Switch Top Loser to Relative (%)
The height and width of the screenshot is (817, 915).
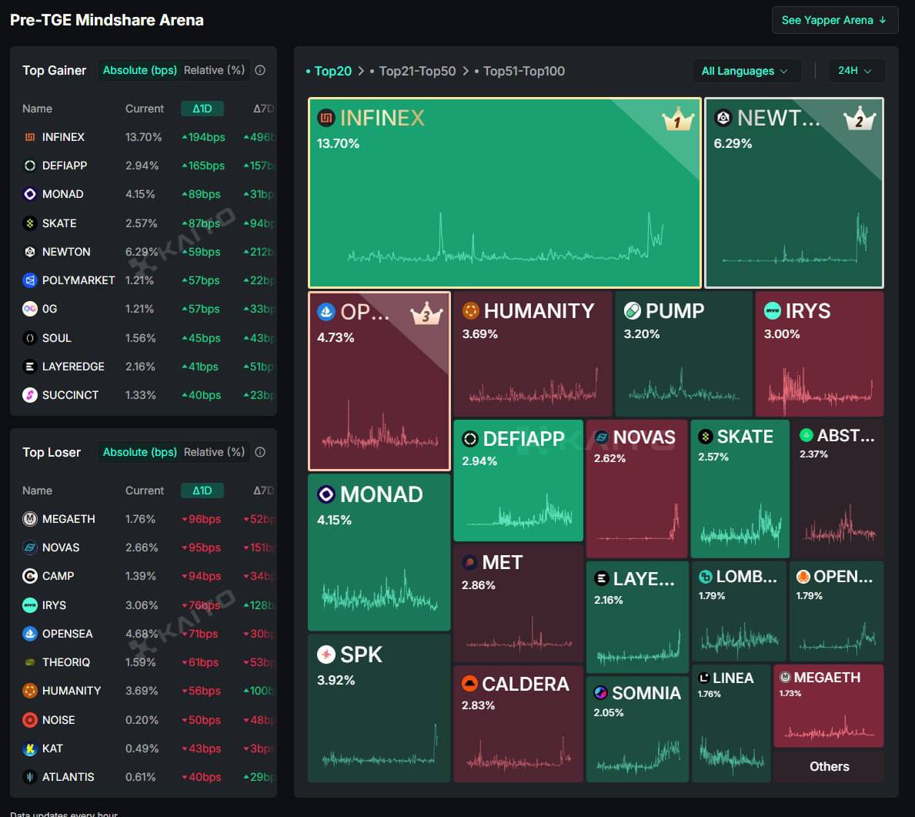click(x=214, y=452)
